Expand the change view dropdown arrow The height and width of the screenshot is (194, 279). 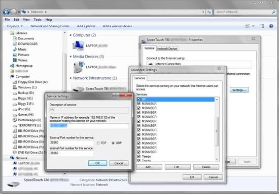[x=253, y=26]
